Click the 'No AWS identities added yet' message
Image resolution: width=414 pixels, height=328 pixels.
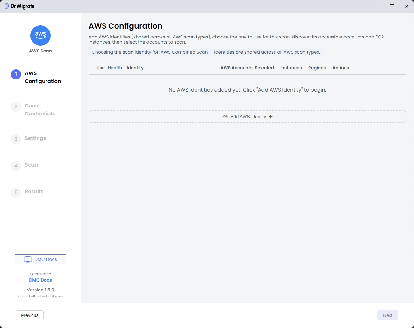(247, 90)
